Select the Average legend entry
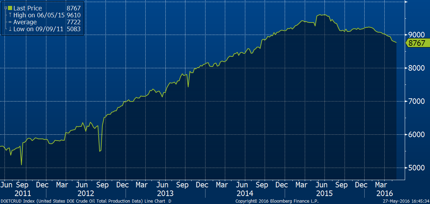Screen dimensions: 430x204 point(26,22)
